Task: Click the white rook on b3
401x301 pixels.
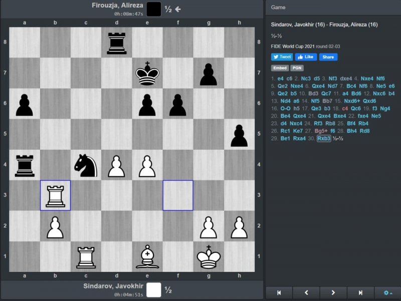Action: point(55,195)
